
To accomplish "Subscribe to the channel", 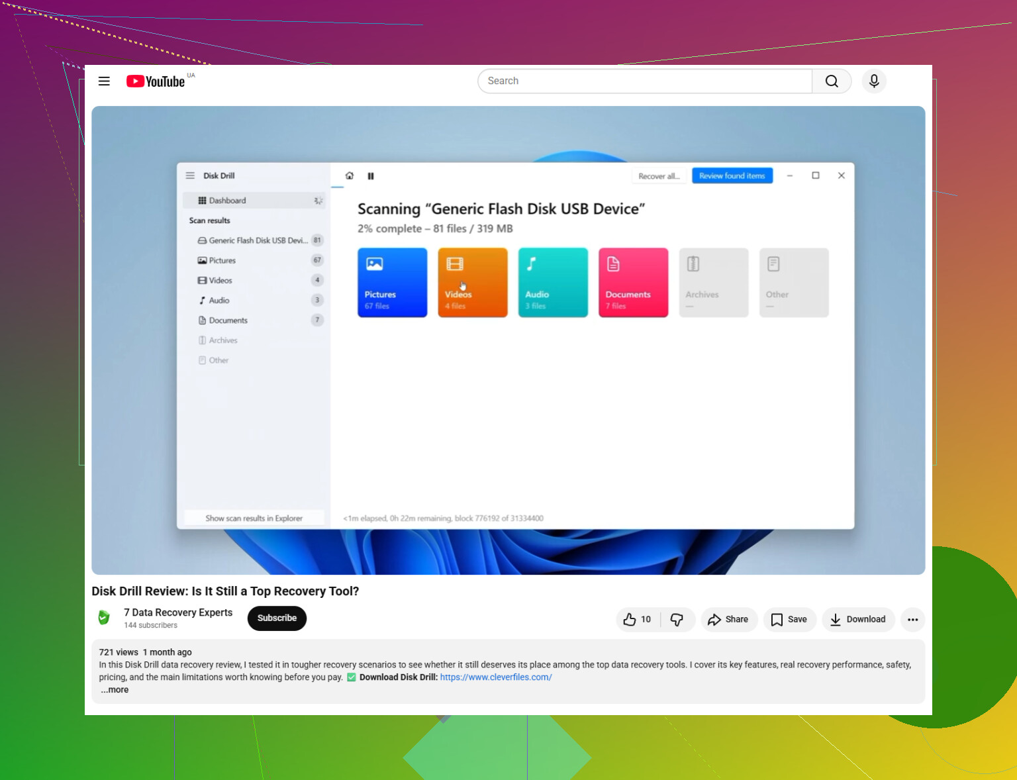I will (x=277, y=618).
